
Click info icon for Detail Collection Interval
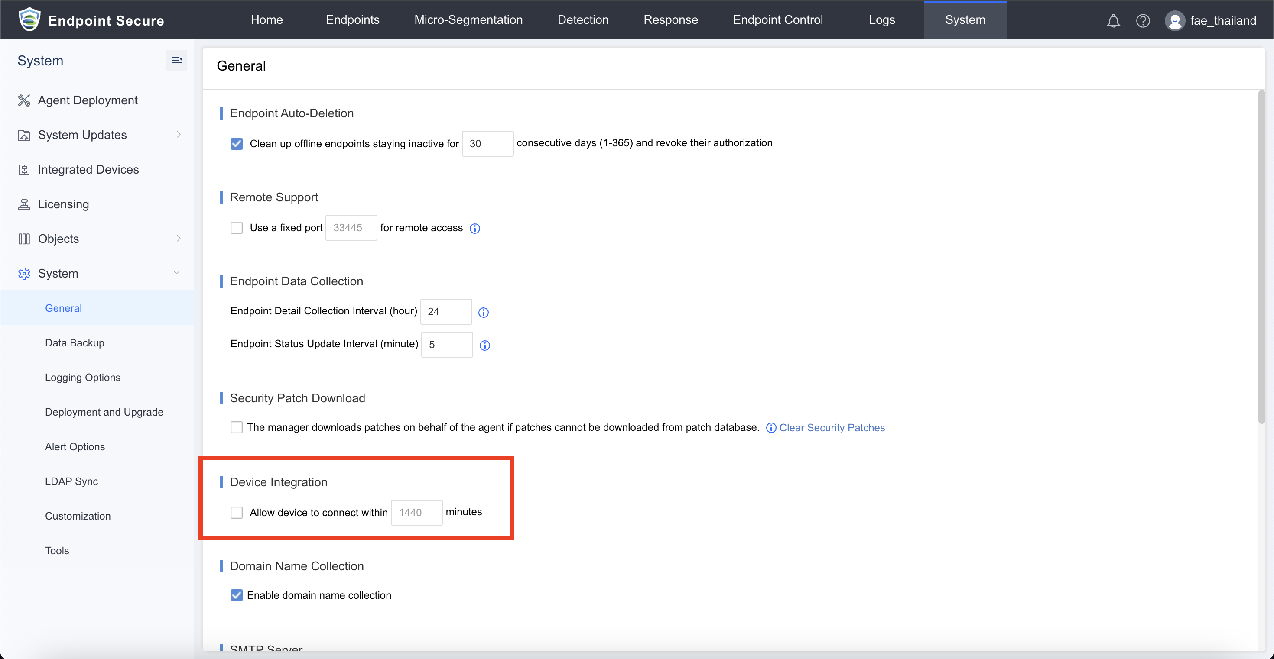coord(484,312)
